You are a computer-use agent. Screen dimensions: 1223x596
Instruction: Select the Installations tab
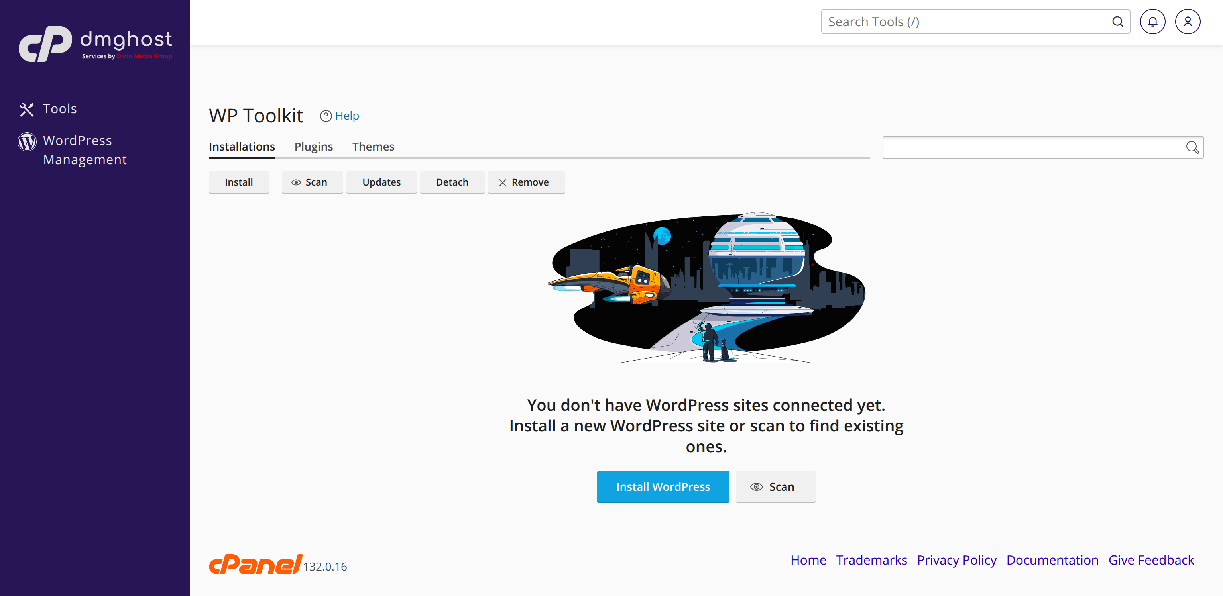pyautogui.click(x=242, y=147)
